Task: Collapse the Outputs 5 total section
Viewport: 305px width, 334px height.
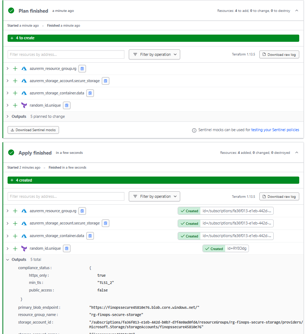Action: click(8, 259)
